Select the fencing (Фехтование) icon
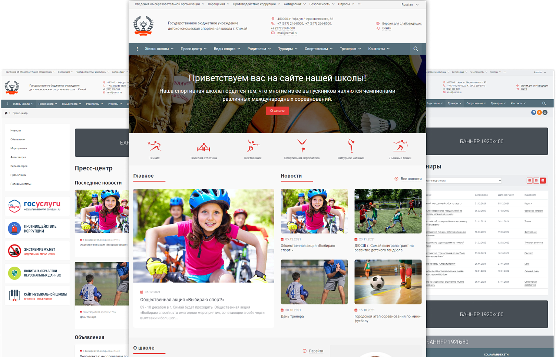 252,146
